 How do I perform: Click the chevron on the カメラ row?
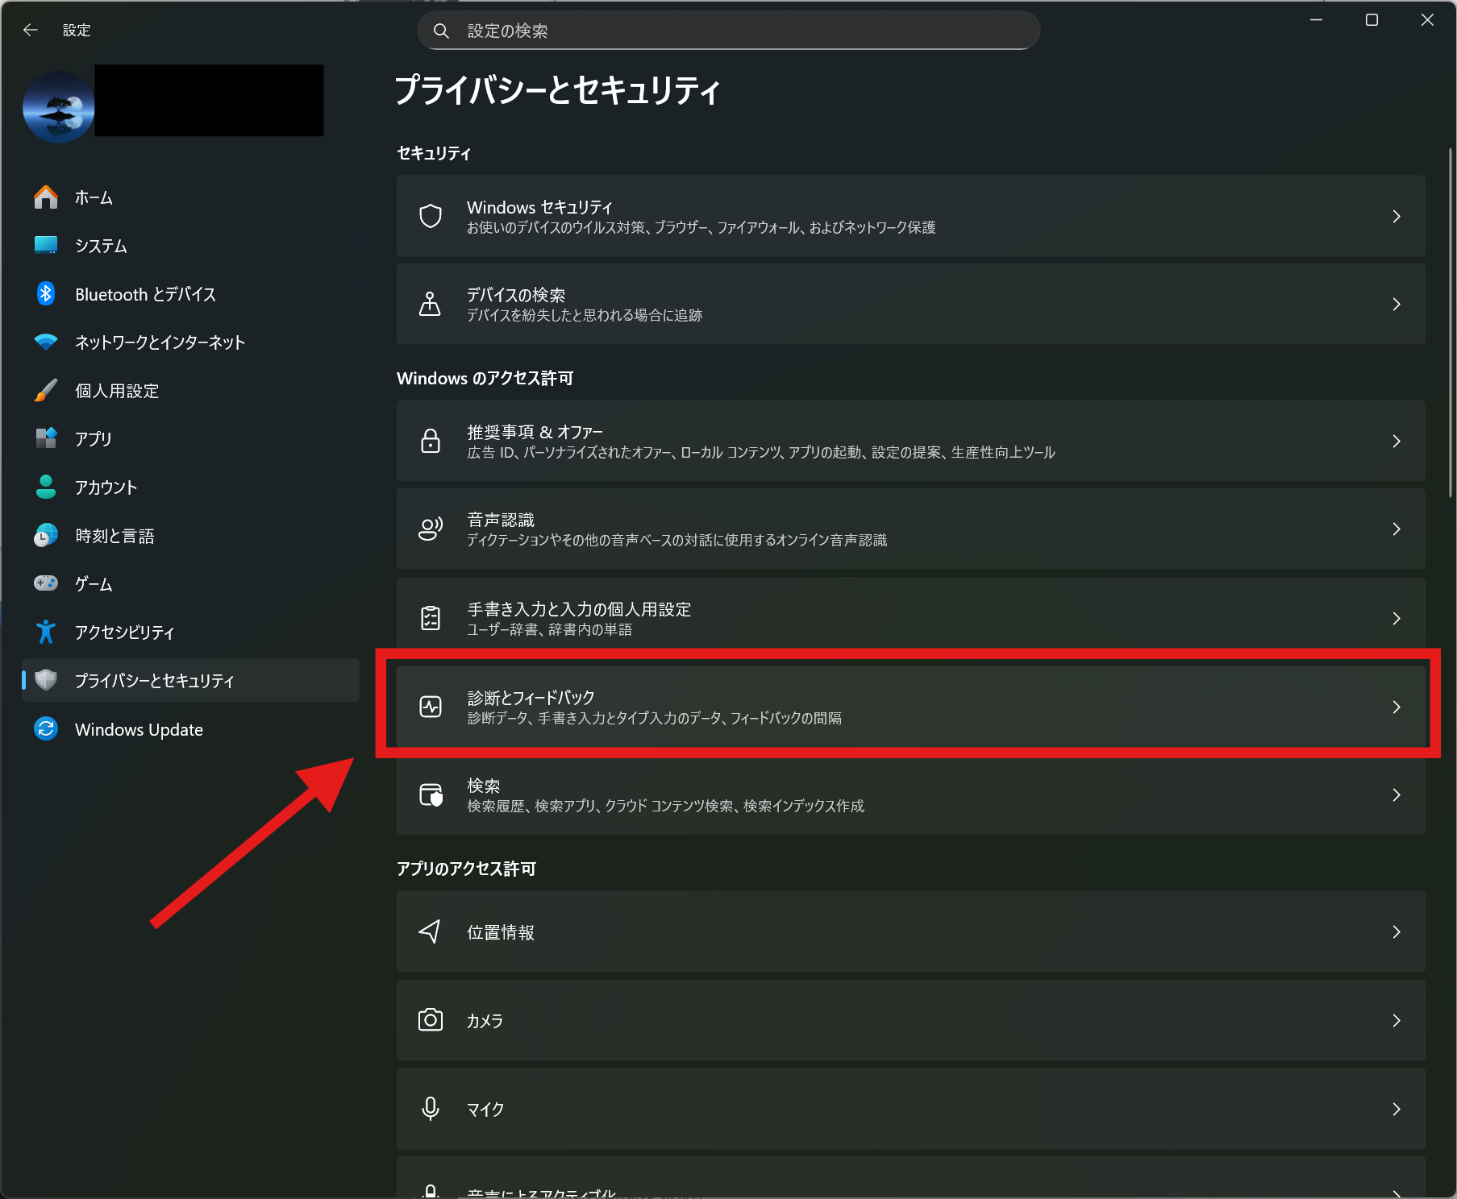coord(1397,1020)
